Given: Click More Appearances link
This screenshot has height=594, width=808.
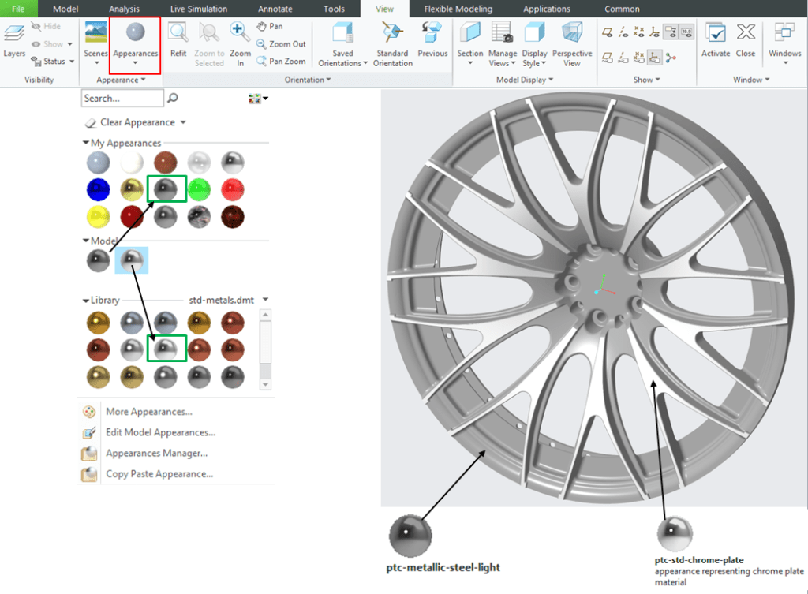Looking at the screenshot, I should (x=149, y=412).
